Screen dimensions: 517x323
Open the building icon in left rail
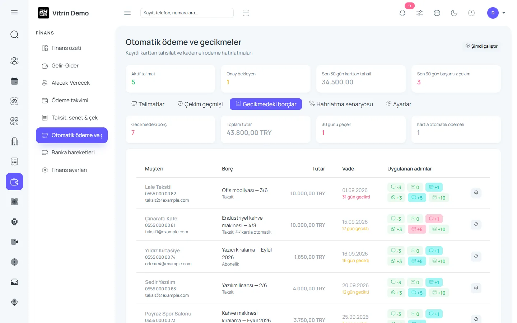point(14,141)
